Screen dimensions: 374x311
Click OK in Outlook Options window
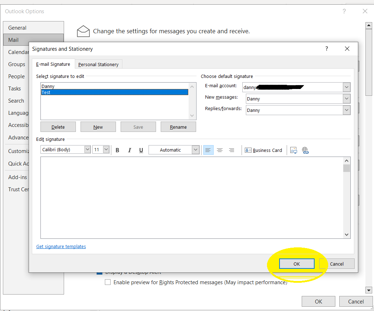319,301
